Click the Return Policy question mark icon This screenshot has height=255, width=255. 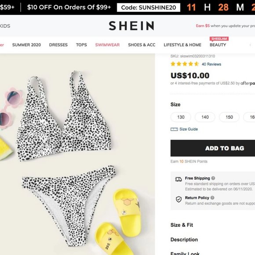tap(212, 198)
